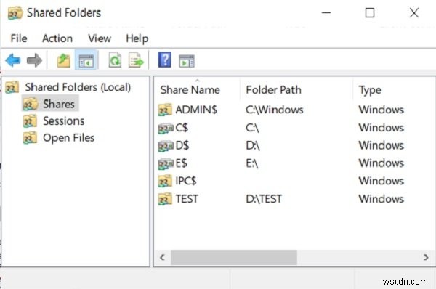Toggle the Show/Hide Action Pane icon
Viewport: 436px width, 289px height.
[x=187, y=61]
